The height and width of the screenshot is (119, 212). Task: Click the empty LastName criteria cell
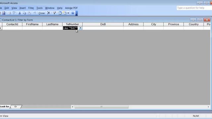click(52, 28)
